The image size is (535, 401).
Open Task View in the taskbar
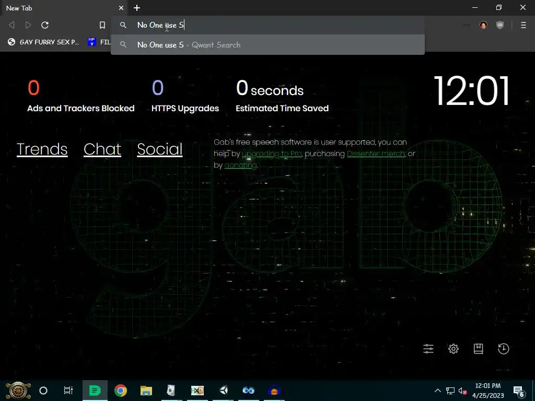point(68,391)
